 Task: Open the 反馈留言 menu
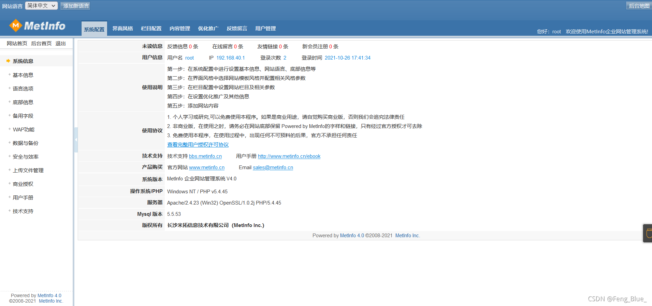pyautogui.click(x=237, y=29)
